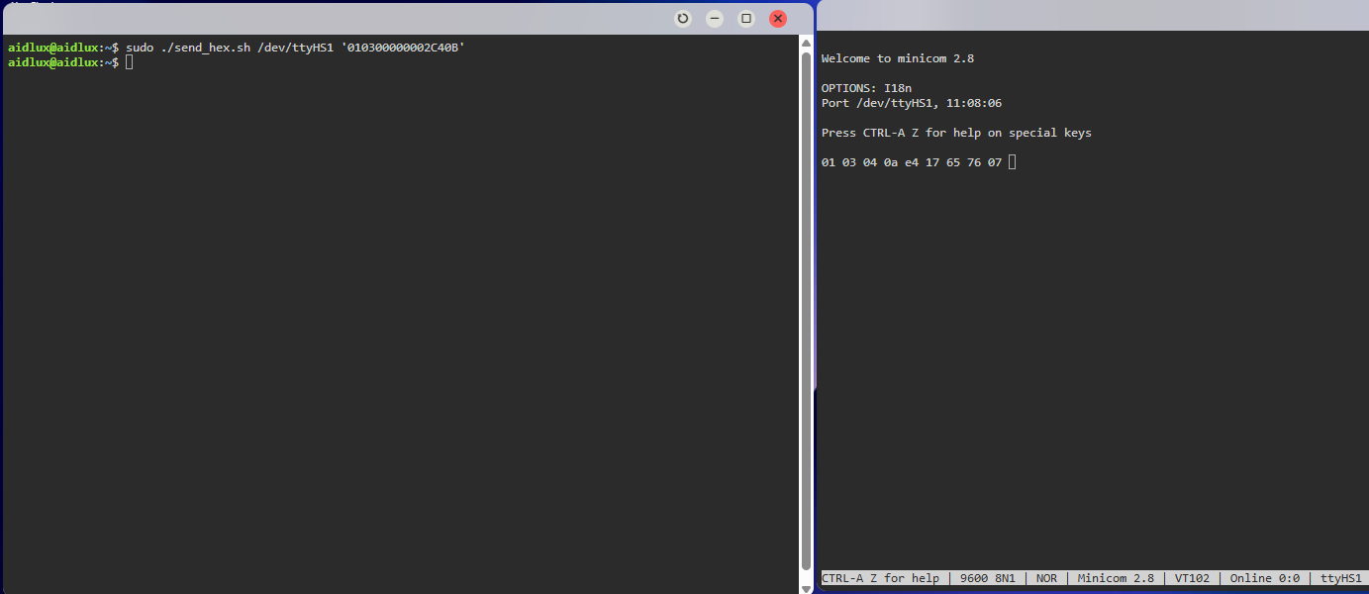Click the cursor at the empty shell prompt
Image resolution: width=1369 pixels, height=594 pixels.
click(130, 62)
